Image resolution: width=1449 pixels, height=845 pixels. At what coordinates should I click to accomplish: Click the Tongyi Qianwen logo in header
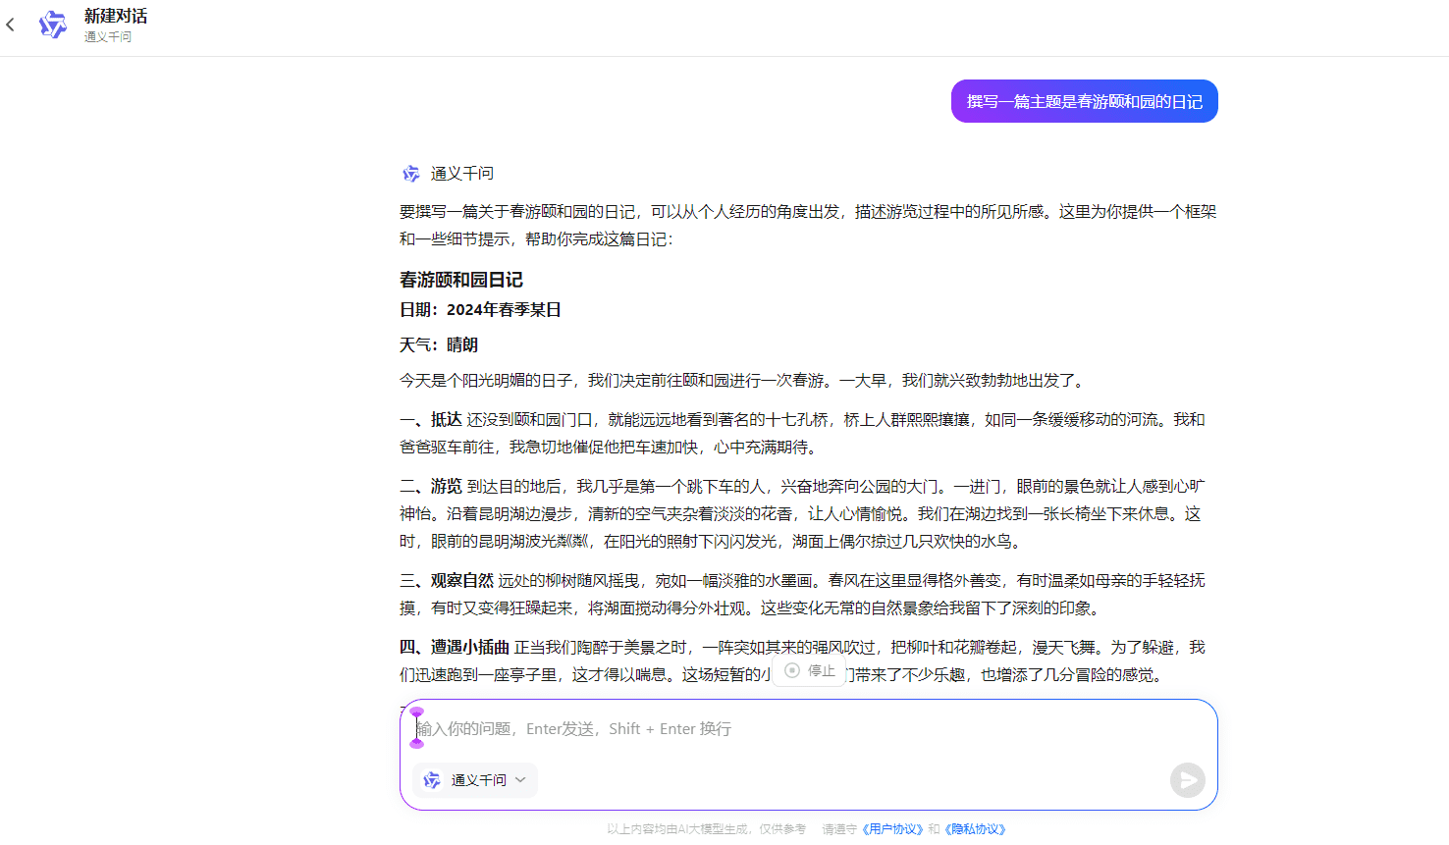pyautogui.click(x=52, y=25)
